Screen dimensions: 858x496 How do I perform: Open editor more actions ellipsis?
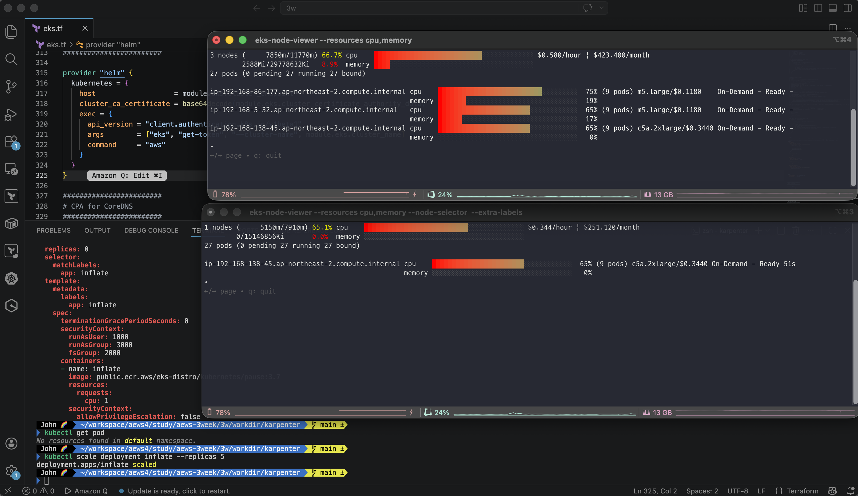click(848, 28)
